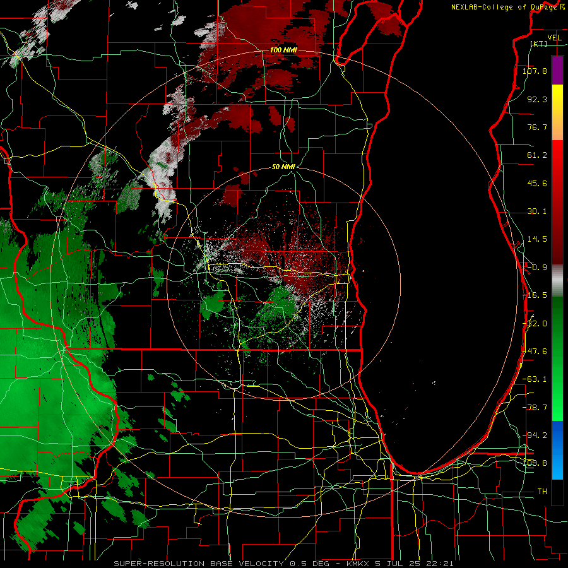Click the -78.7 velocity scale value
The height and width of the screenshot is (568, 568).
(x=535, y=408)
